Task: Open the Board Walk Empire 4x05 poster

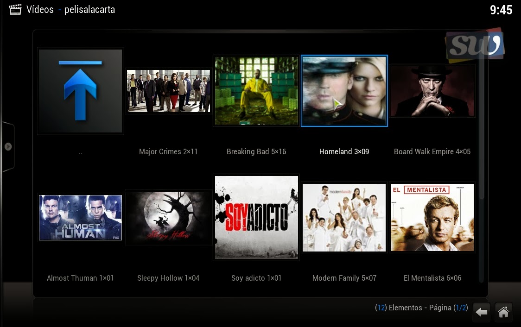Action: pos(432,91)
